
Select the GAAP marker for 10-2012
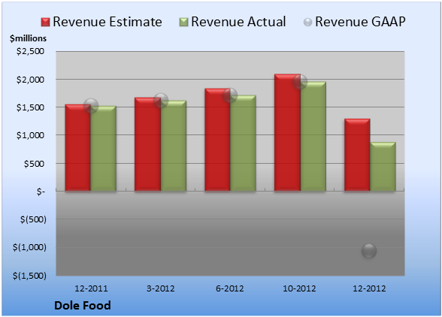[300, 82]
